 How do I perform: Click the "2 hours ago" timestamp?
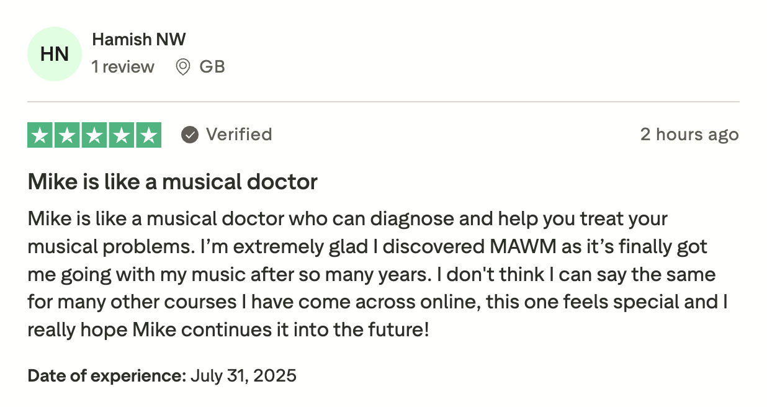689,135
